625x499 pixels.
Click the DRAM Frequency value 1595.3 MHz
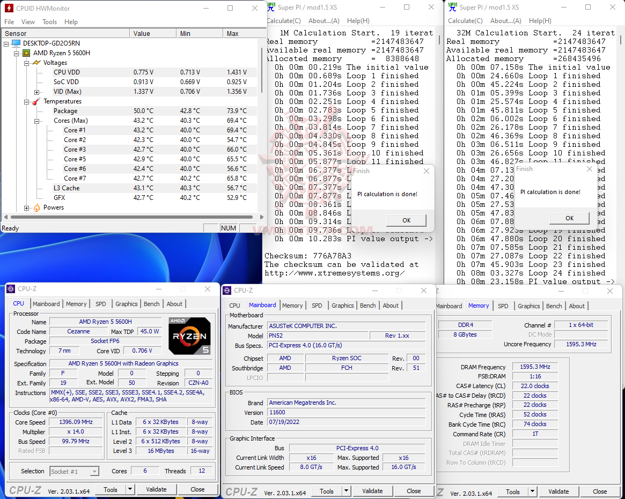535,367
